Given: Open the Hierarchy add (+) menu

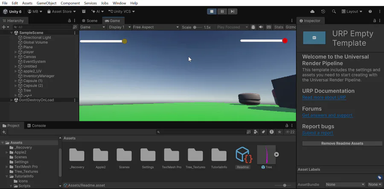Looking at the screenshot, I should pos(5,27).
